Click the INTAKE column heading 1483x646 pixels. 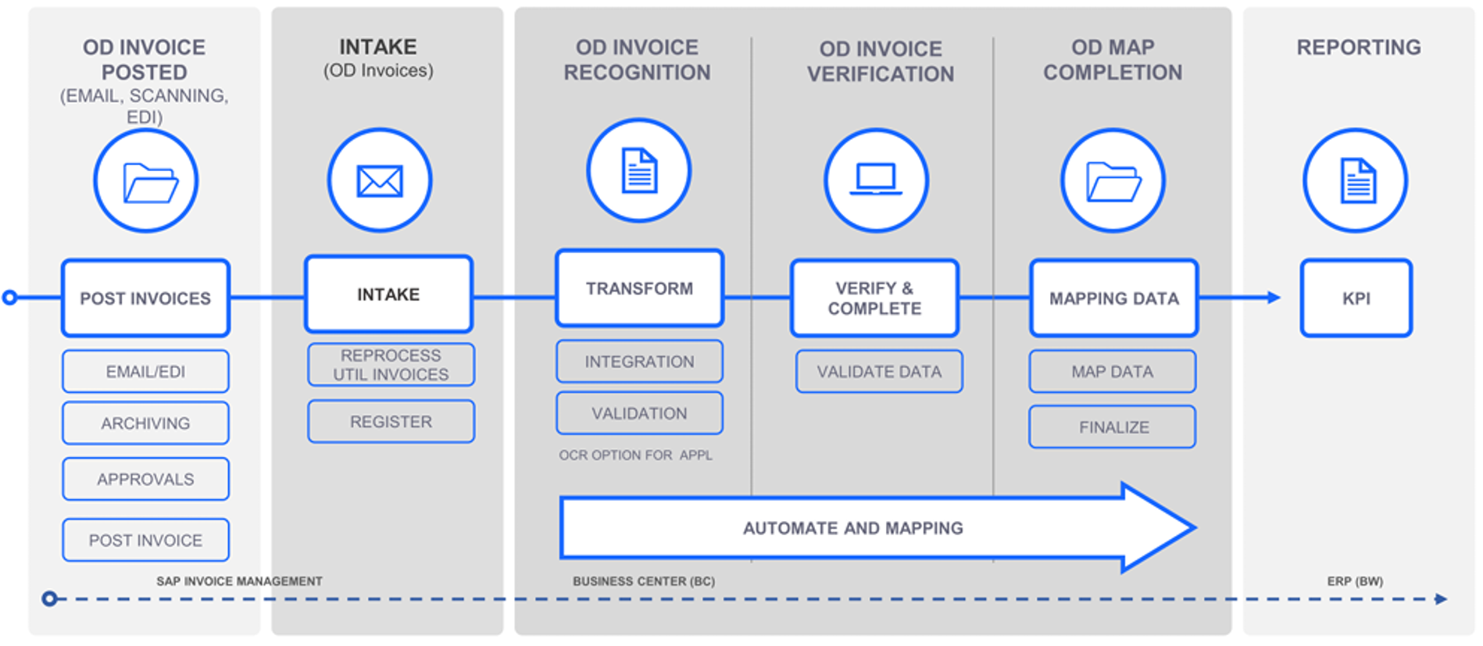click(x=378, y=47)
